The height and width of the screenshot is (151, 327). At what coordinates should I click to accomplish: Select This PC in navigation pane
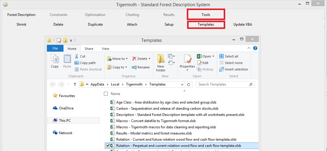[x=73, y=120]
